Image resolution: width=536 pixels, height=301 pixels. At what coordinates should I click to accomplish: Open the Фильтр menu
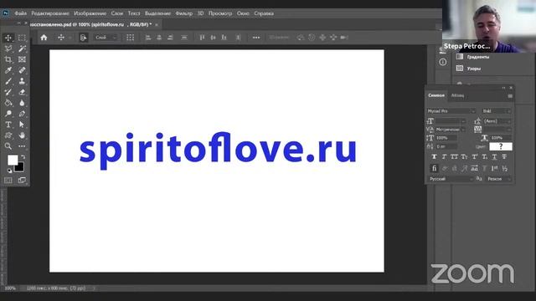pos(184,13)
